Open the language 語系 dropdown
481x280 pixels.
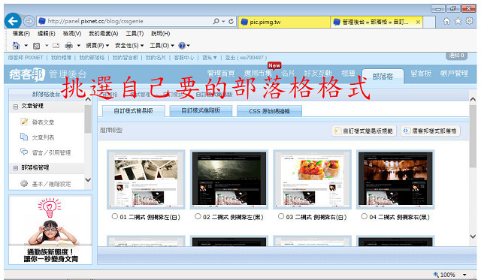[x=209, y=58]
